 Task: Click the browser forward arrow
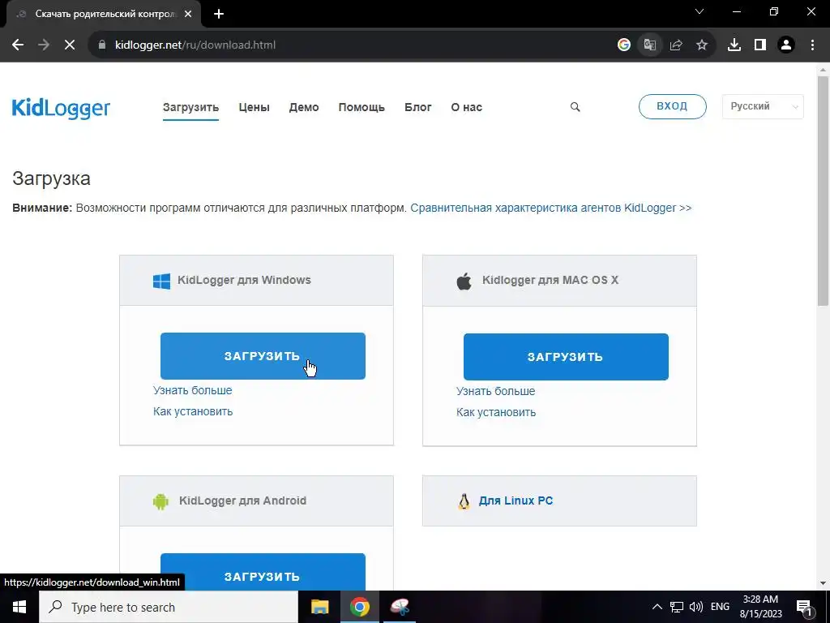tap(44, 45)
